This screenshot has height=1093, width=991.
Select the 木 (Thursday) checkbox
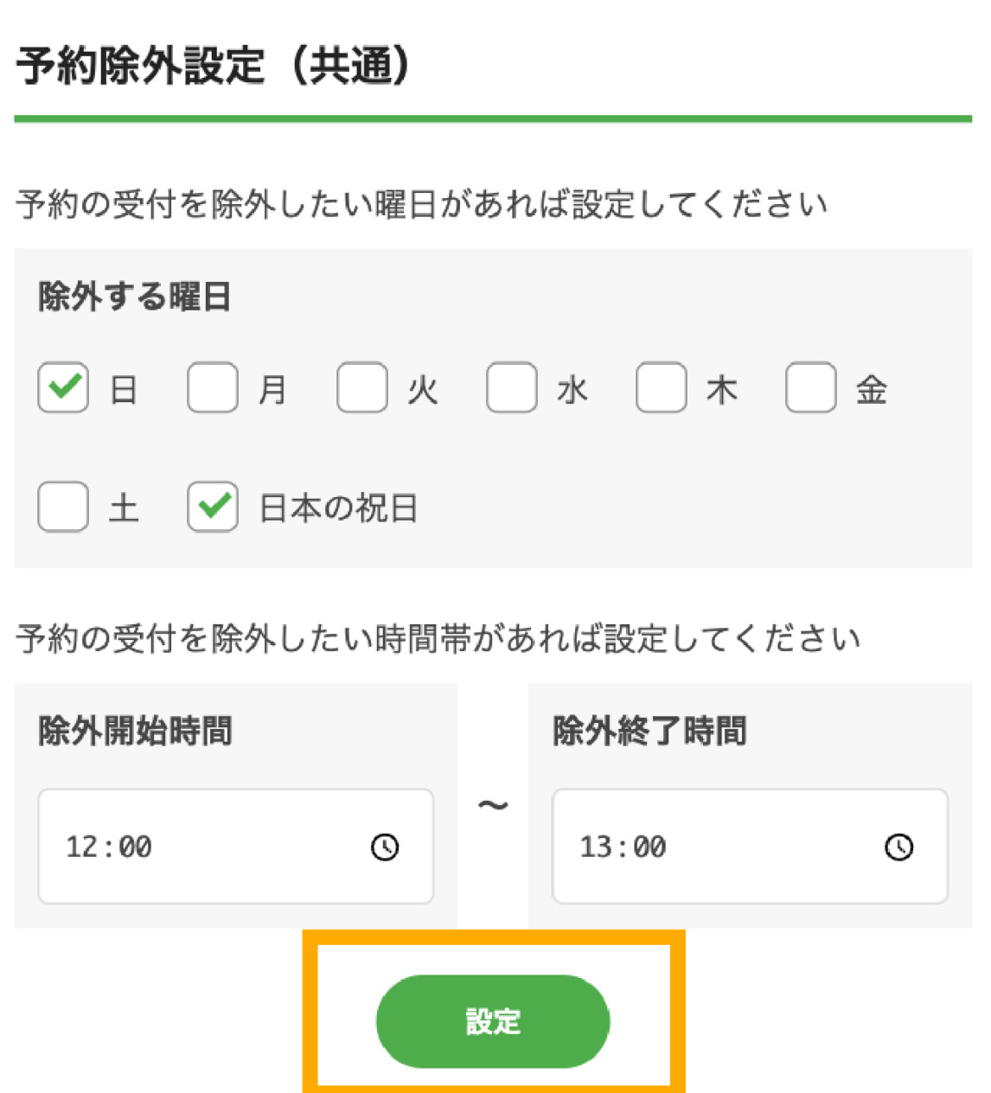click(x=662, y=387)
